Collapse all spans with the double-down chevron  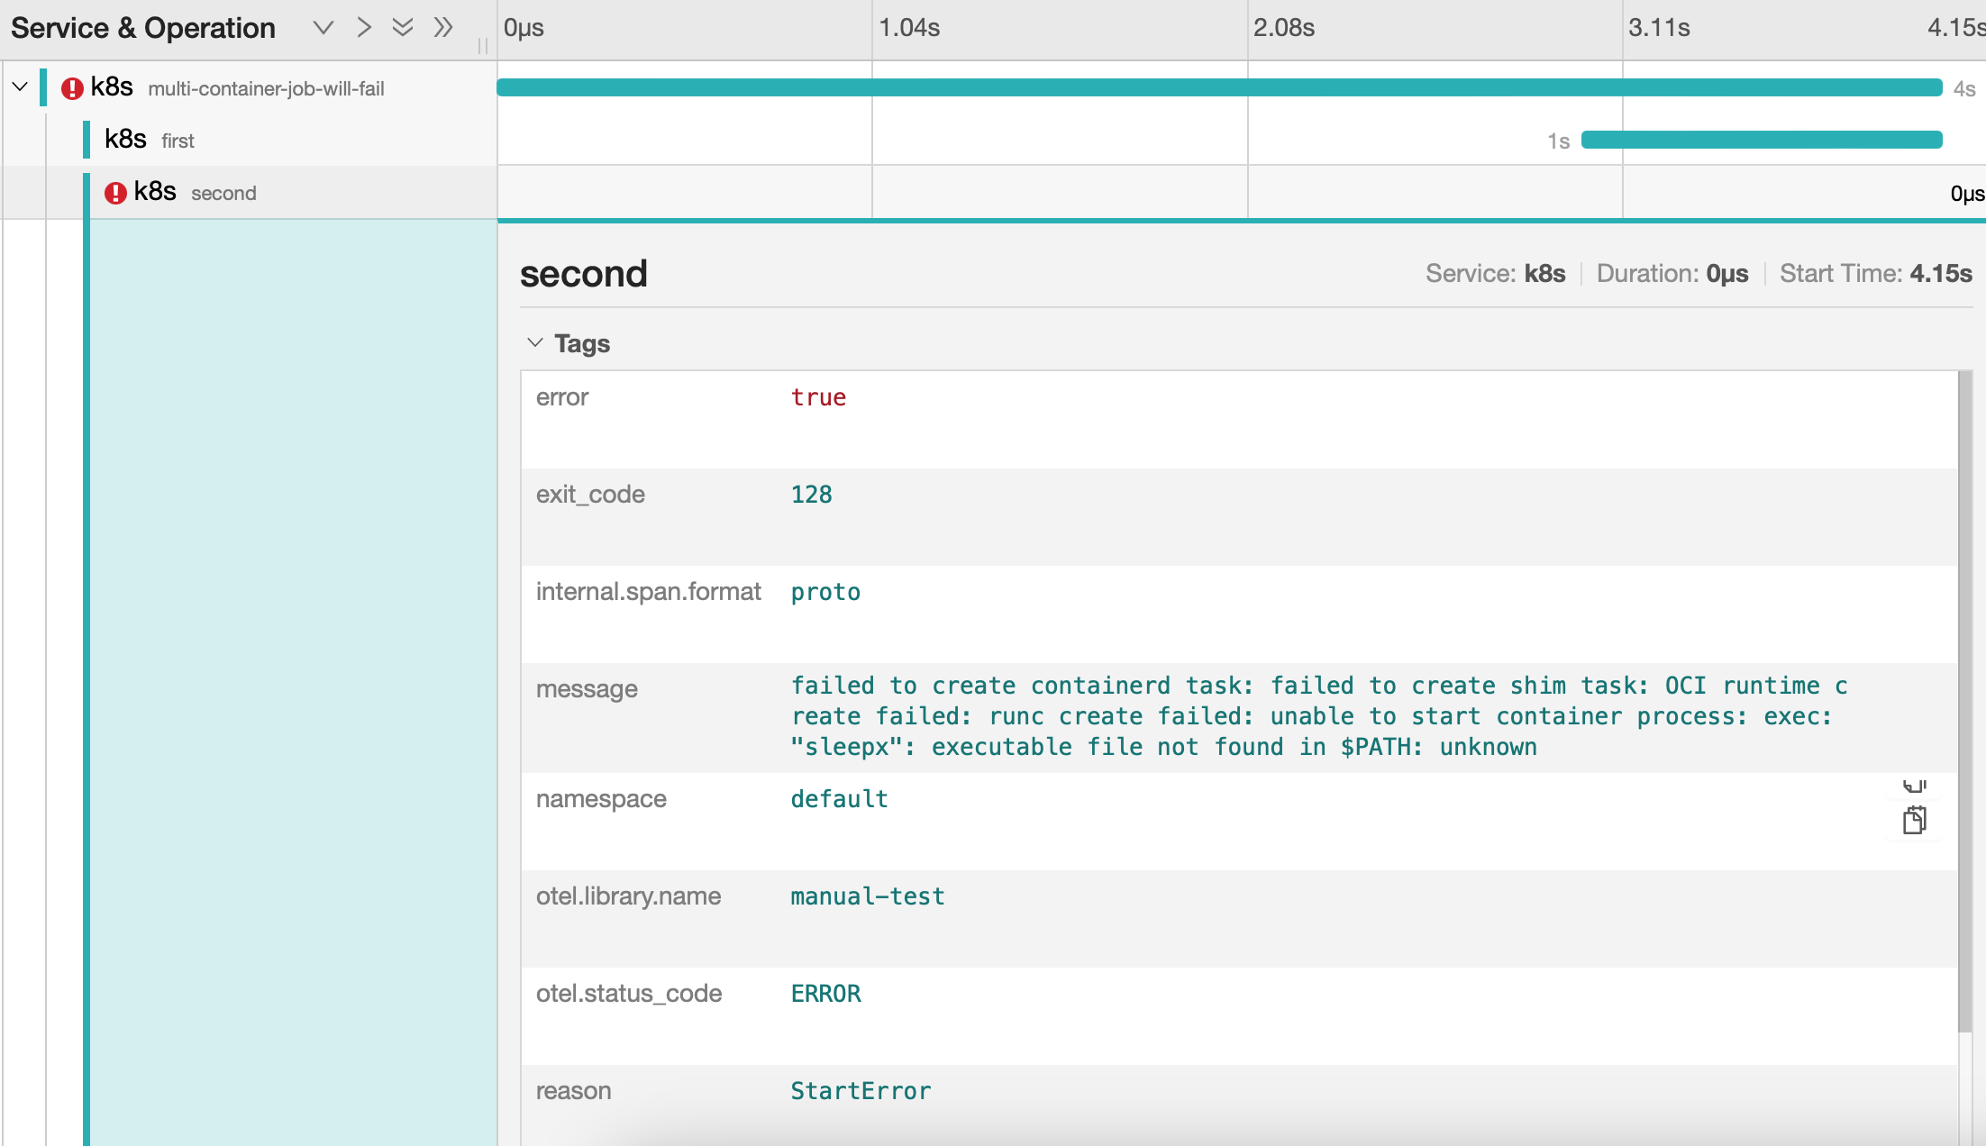[403, 28]
